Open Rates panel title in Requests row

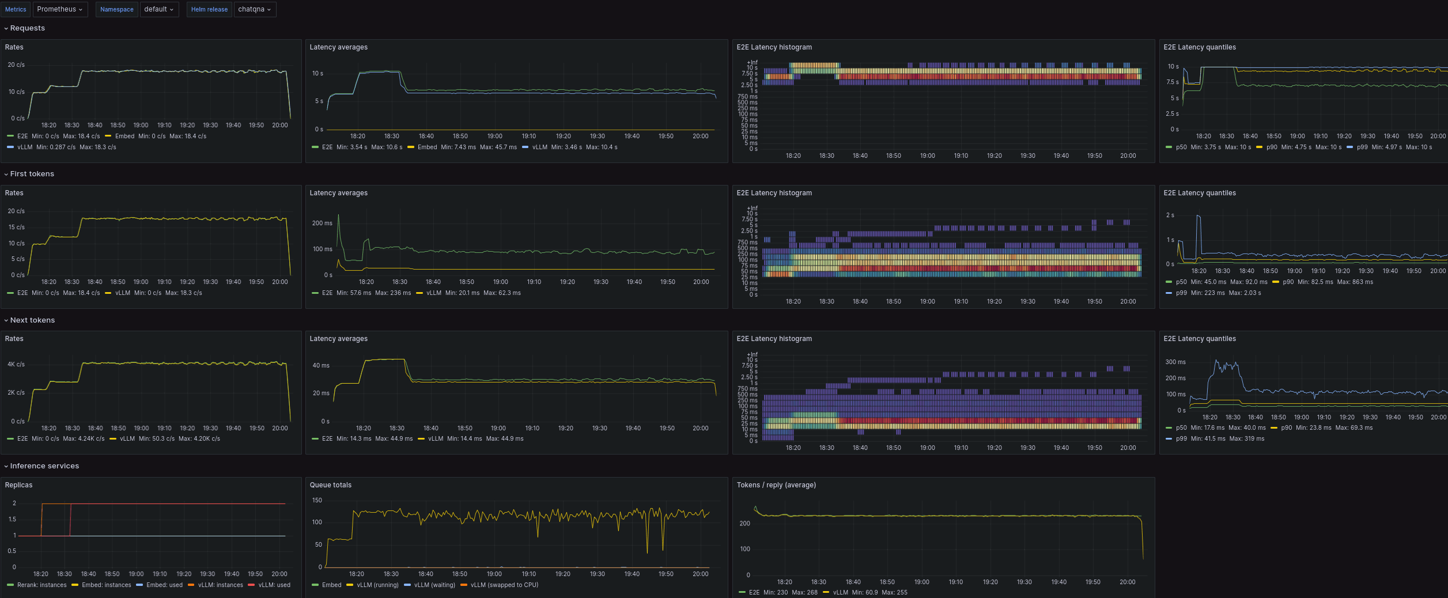tap(14, 47)
